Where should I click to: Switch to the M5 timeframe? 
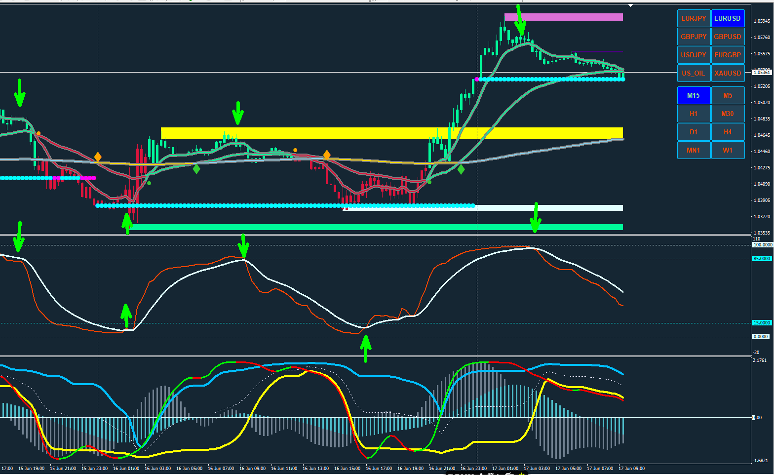(728, 95)
